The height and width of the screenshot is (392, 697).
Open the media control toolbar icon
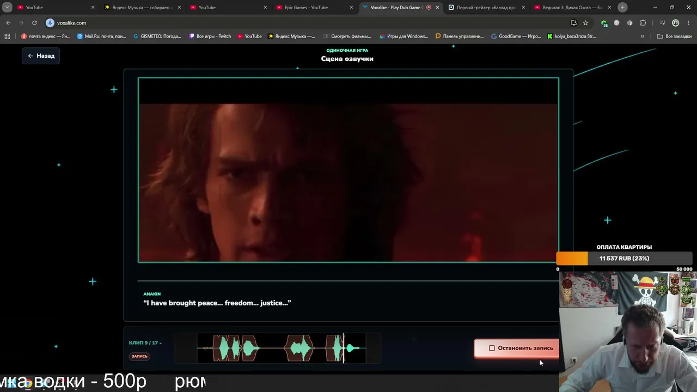point(662,23)
